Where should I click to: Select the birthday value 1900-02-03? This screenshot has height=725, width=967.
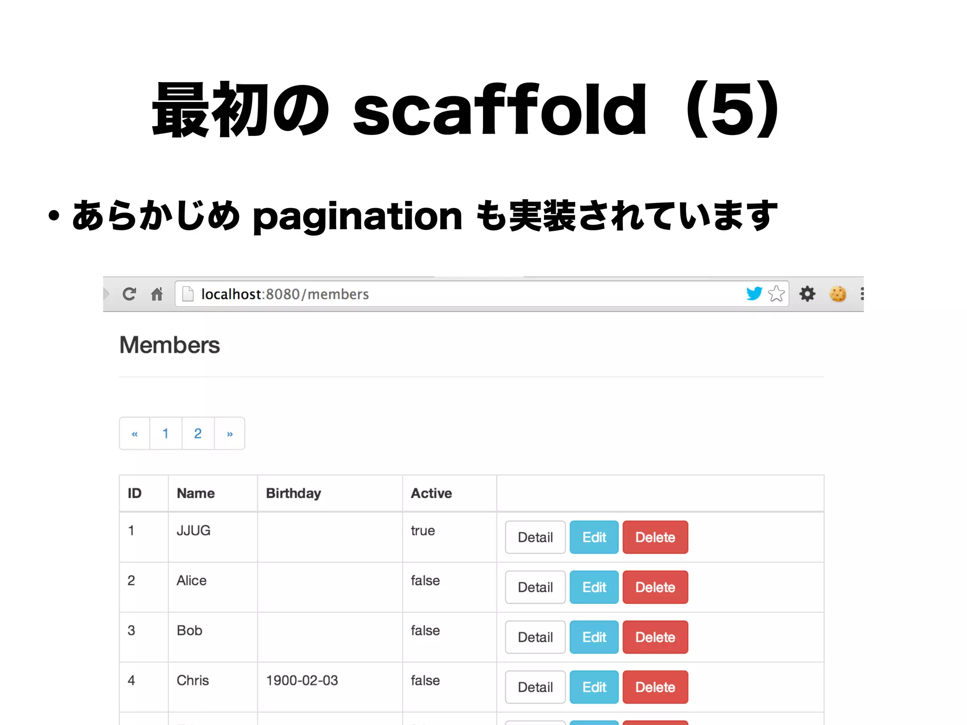302,681
